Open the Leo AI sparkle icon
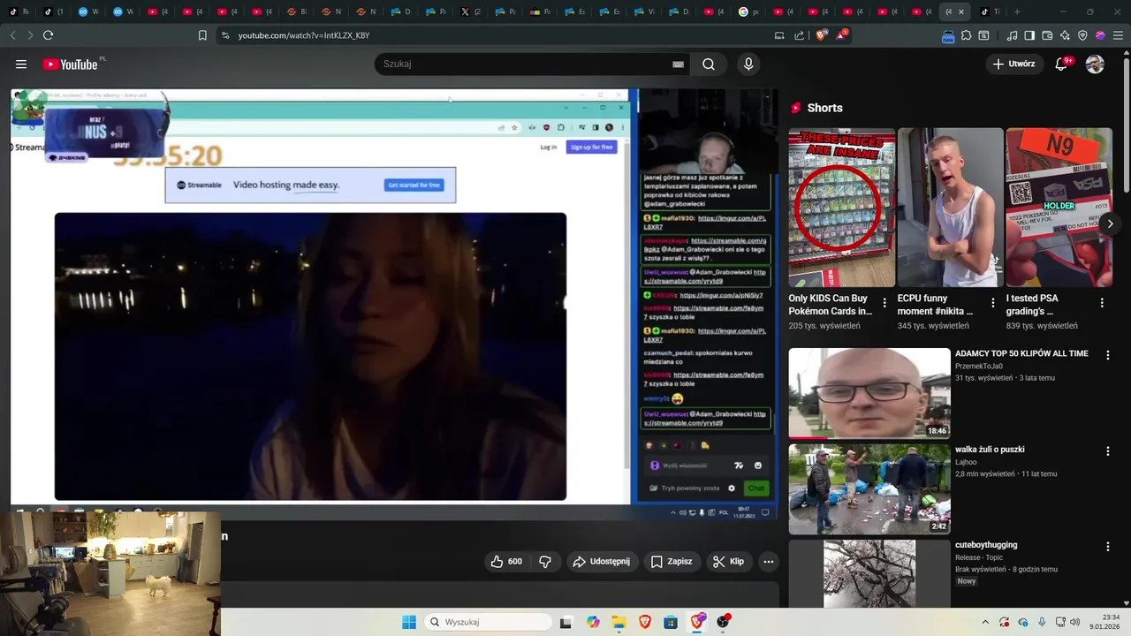 click(x=1065, y=35)
